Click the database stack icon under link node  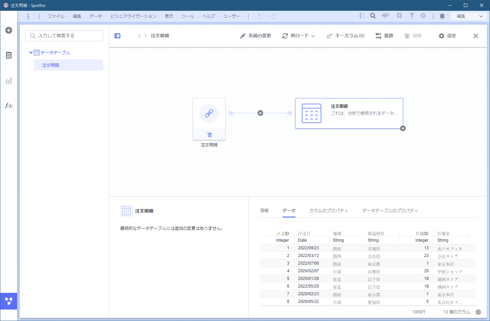tap(209, 135)
